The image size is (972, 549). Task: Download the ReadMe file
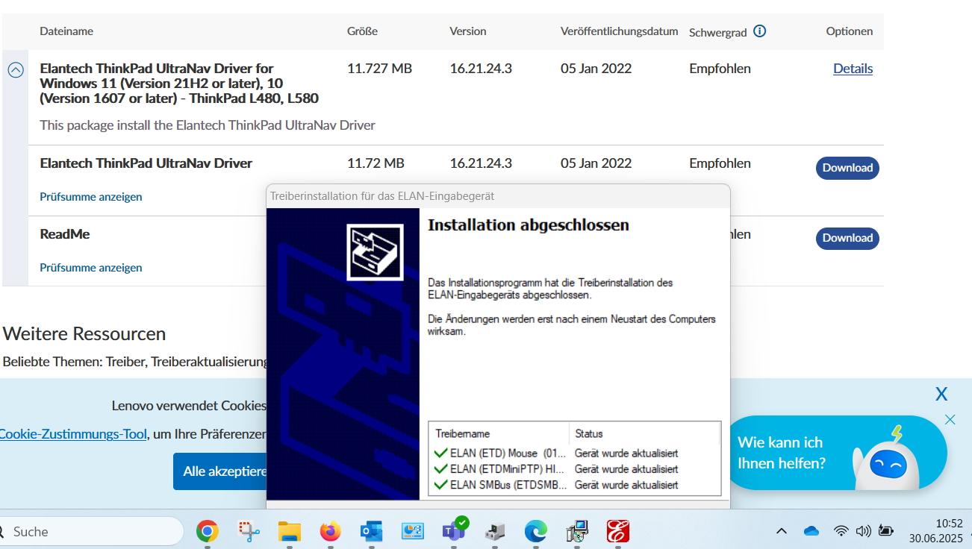pos(847,238)
